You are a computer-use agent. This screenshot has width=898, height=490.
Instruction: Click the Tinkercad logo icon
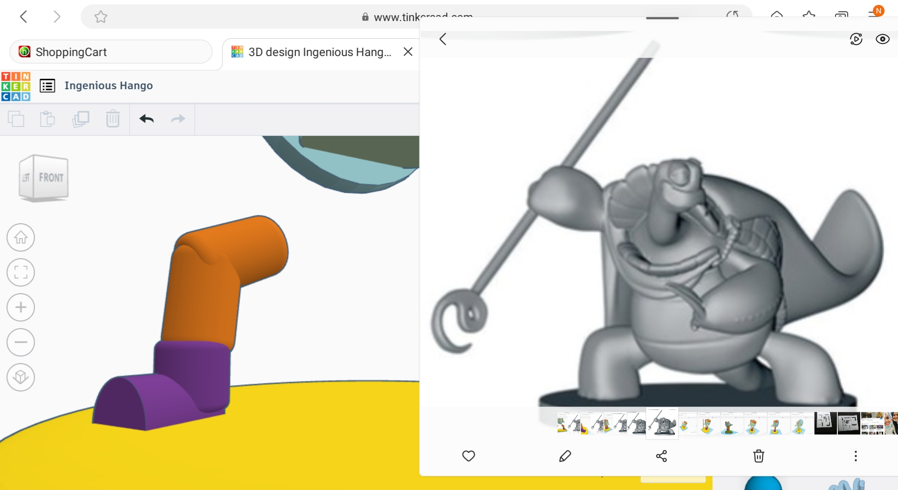(16, 86)
